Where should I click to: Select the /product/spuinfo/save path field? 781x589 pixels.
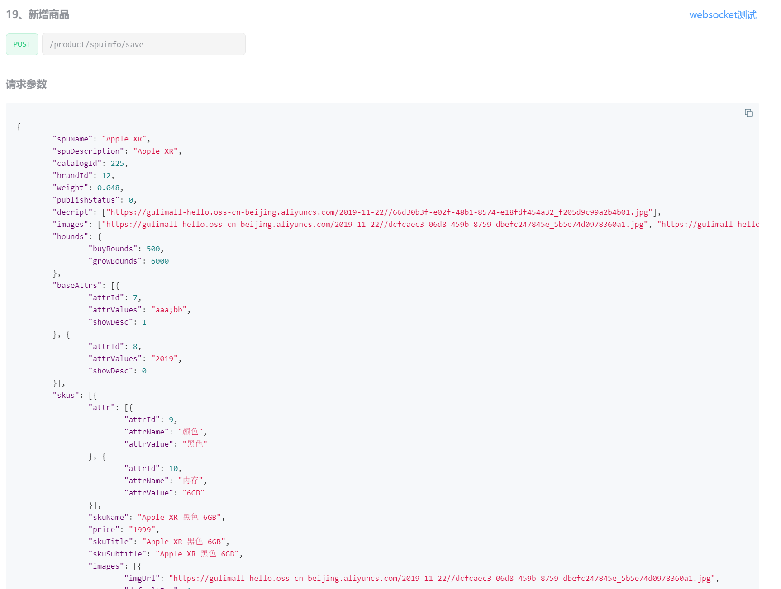coord(144,44)
